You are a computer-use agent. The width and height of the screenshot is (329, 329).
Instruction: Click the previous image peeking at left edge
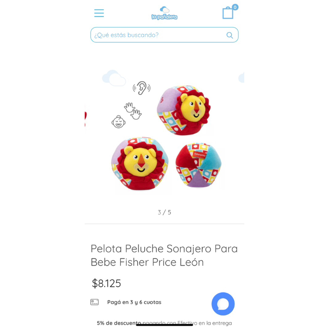click(x=86, y=120)
